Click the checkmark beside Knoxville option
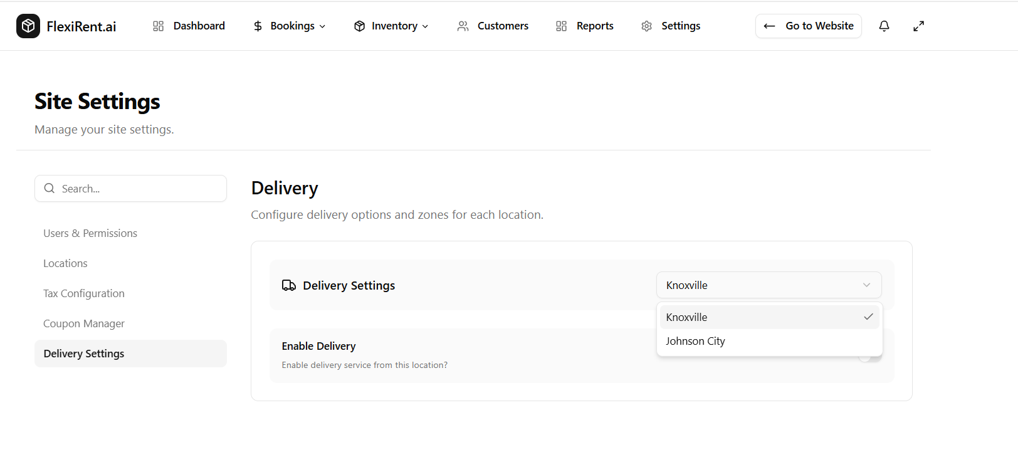The image size is (1018, 462). coord(868,317)
